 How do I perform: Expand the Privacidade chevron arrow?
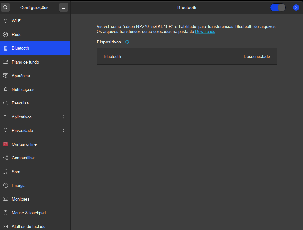coord(63,130)
